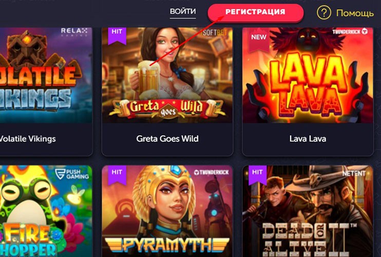Viewport: 381px width, 257px height.
Task: Click the Lava Lava title label
Action: [308, 139]
